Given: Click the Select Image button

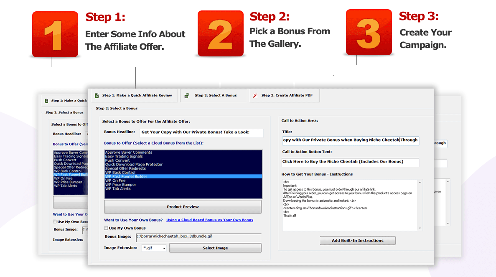Looking at the screenshot, I should (215, 248).
